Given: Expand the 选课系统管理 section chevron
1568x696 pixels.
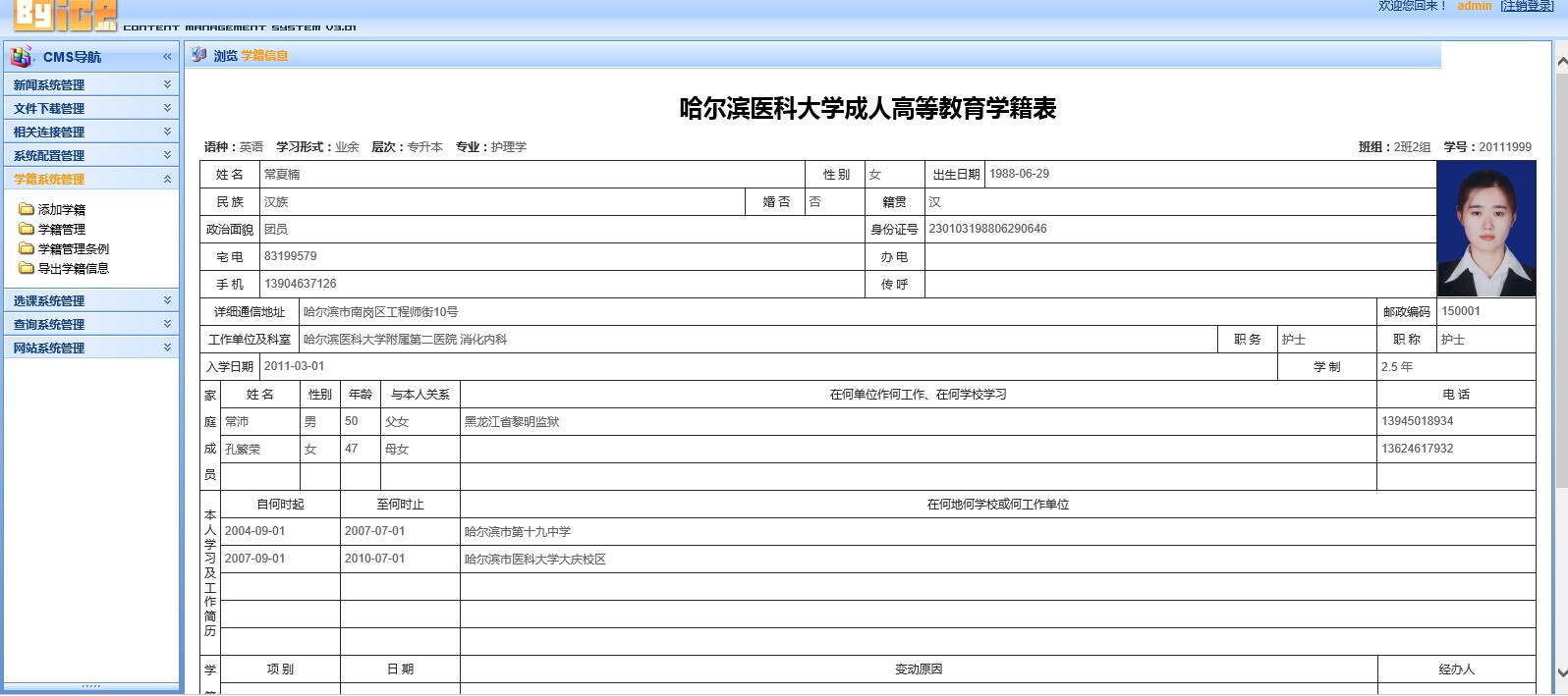Looking at the screenshot, I should coord(167,300).
